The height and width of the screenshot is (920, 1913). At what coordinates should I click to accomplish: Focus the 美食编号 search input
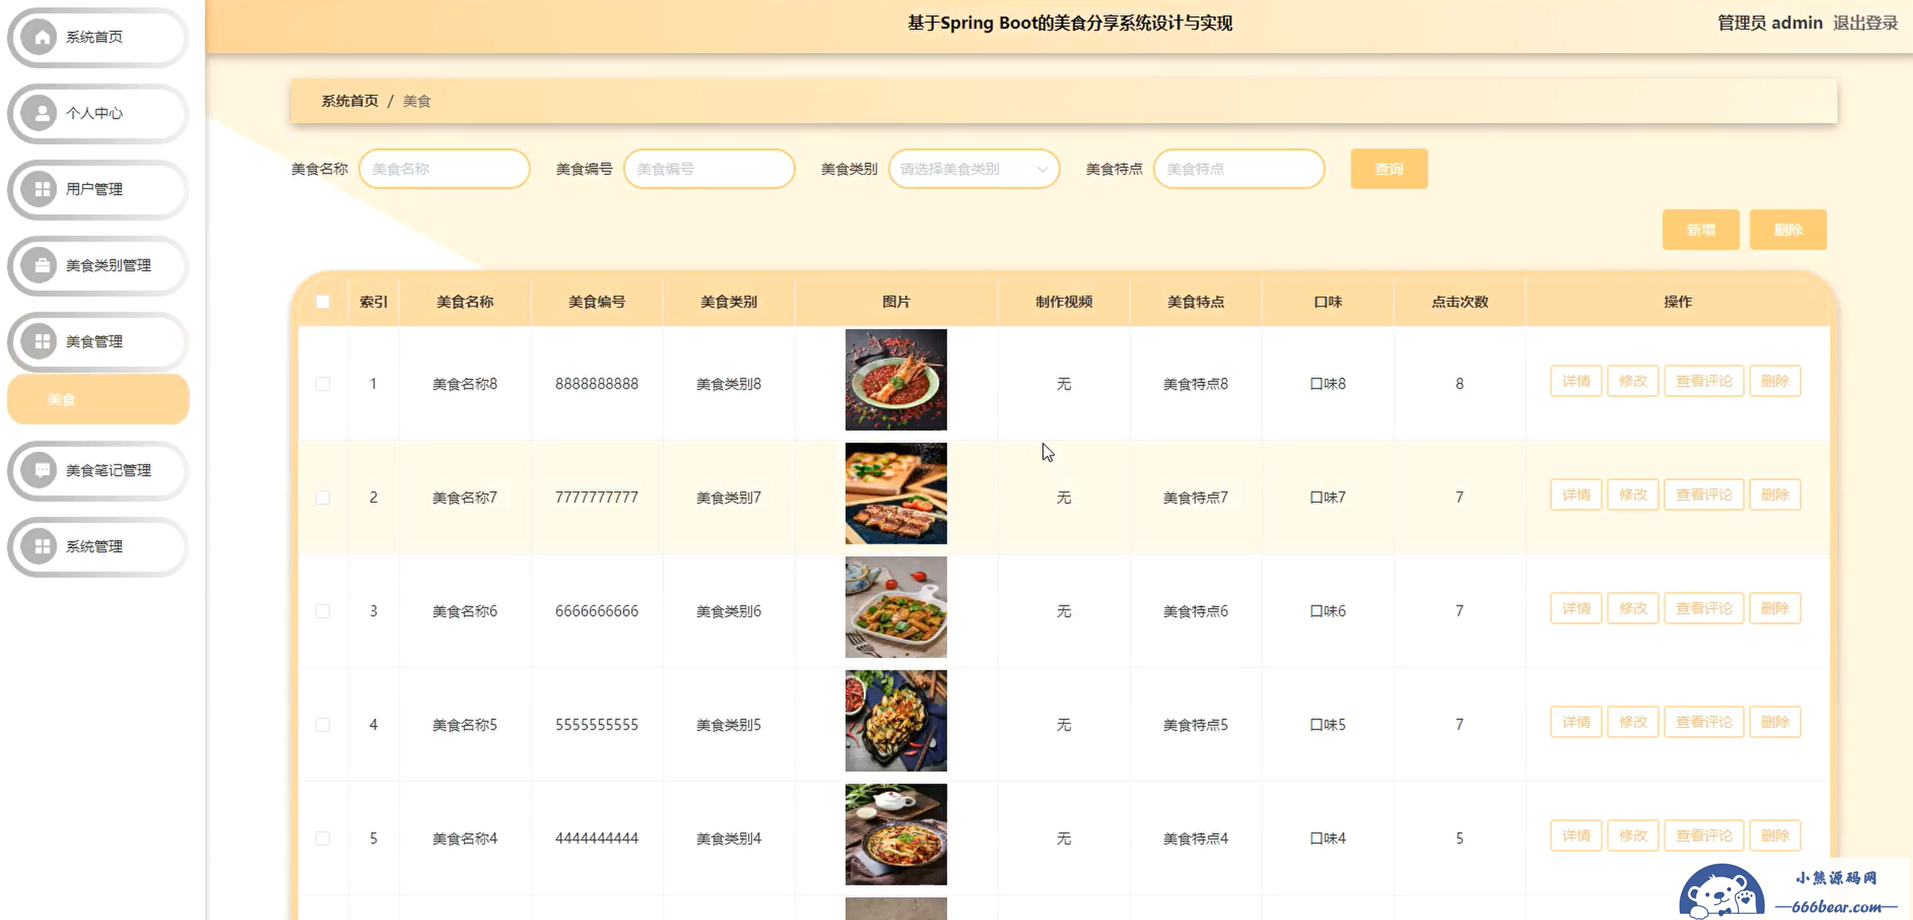tap(709, 169)
